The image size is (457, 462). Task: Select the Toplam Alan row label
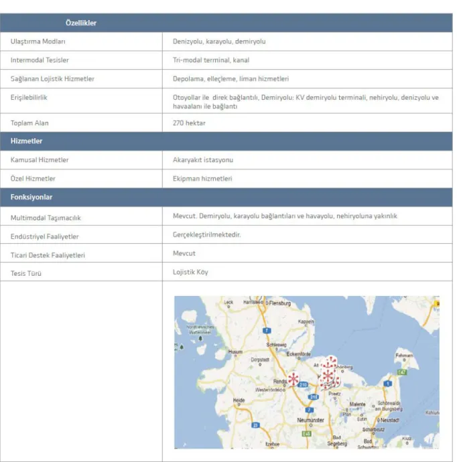tap(29, 123)
